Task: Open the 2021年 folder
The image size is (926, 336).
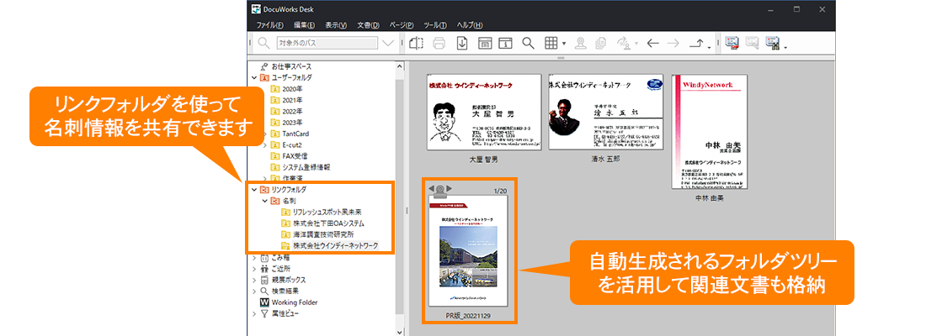Action: [293, 100]
